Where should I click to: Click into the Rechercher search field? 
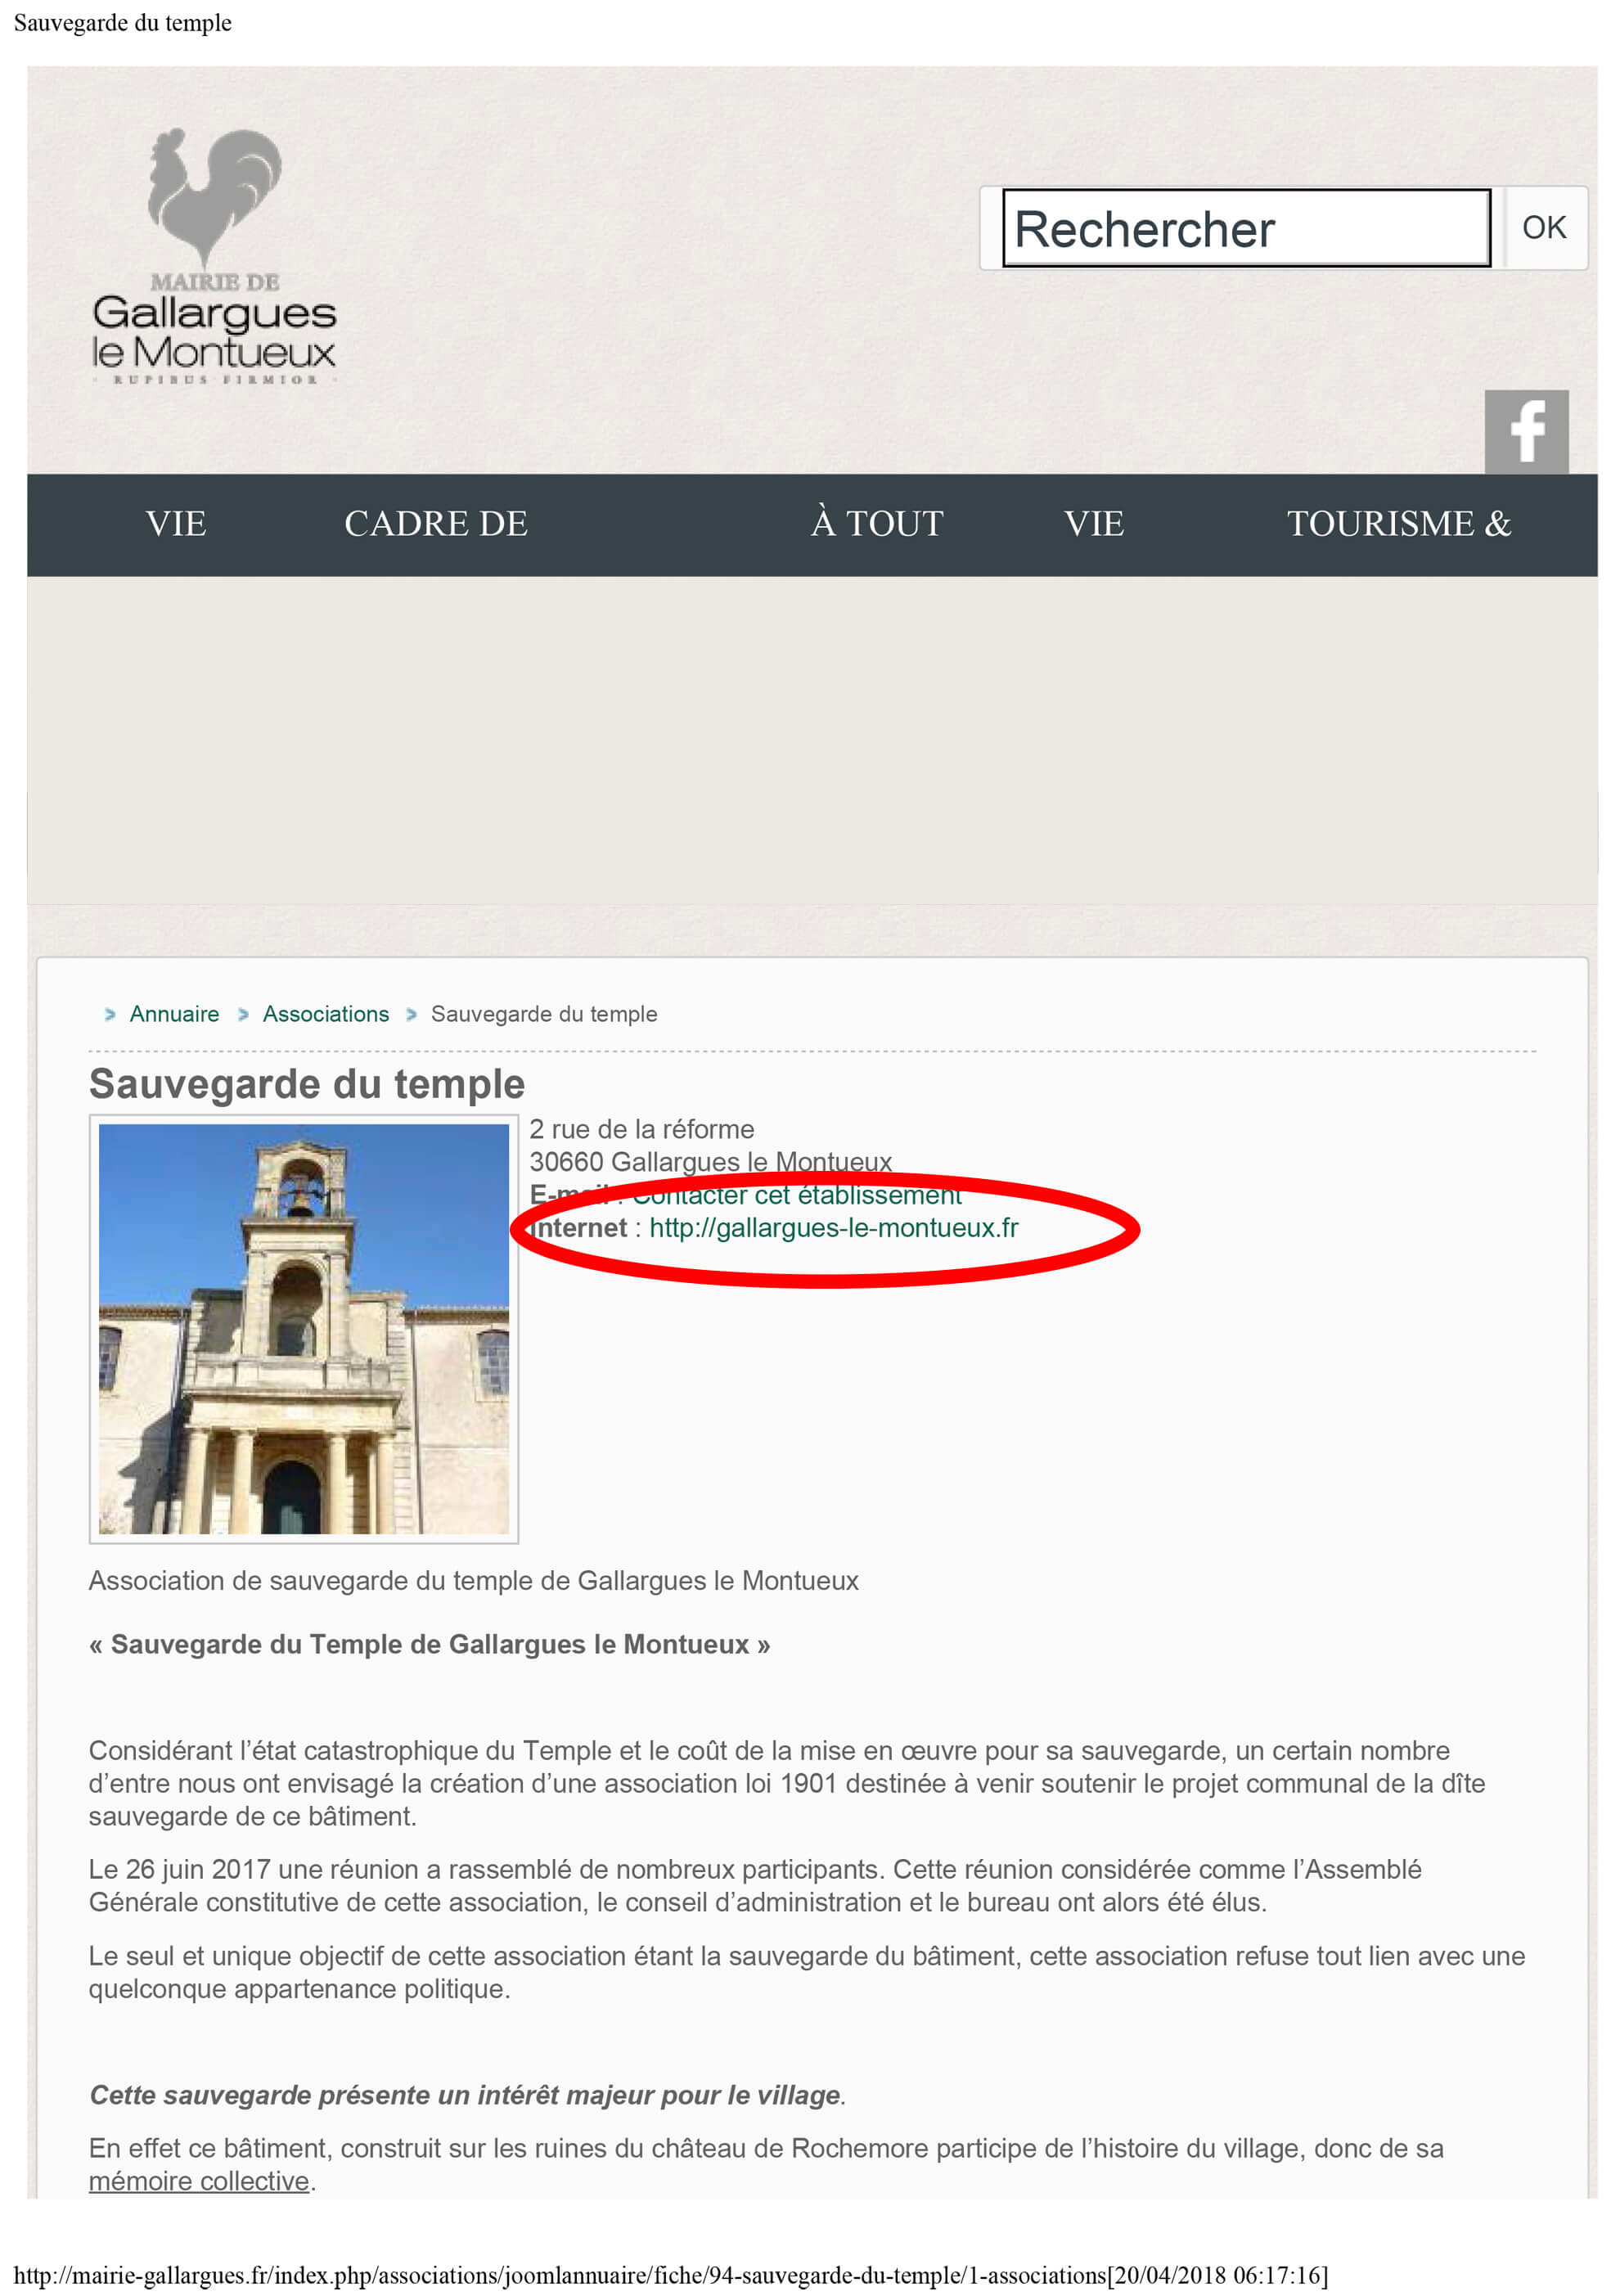pyautogui.click(x=1246, y=228)
